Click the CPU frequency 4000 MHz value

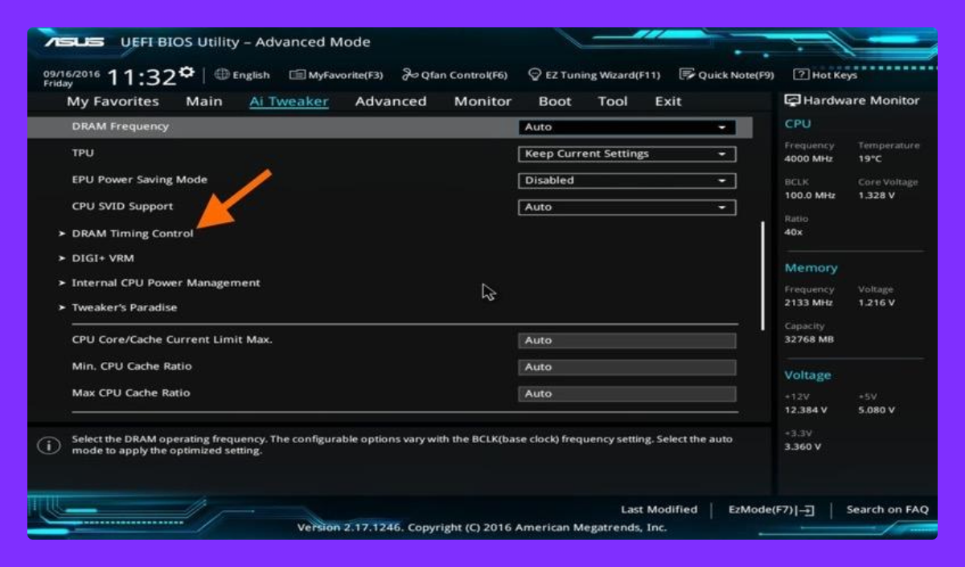(809, 158)
